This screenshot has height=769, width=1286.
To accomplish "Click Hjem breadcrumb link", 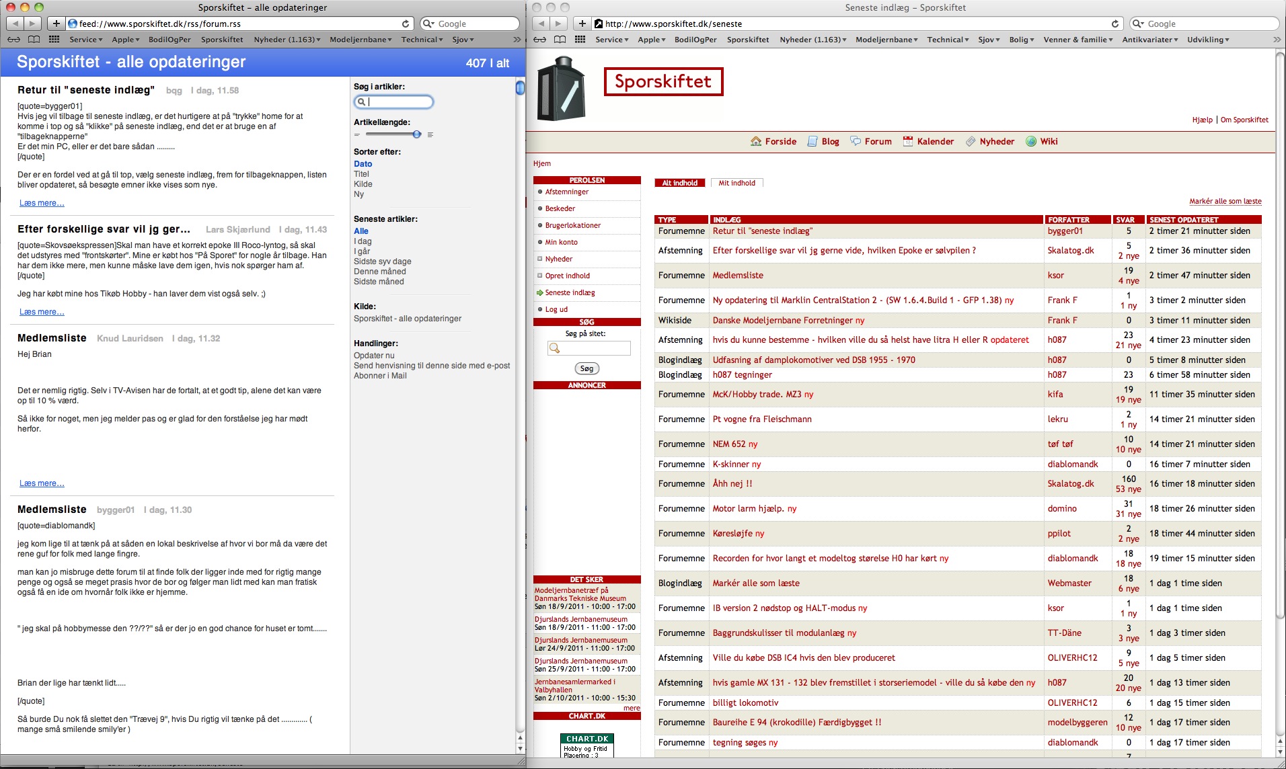I will [542, 163].
